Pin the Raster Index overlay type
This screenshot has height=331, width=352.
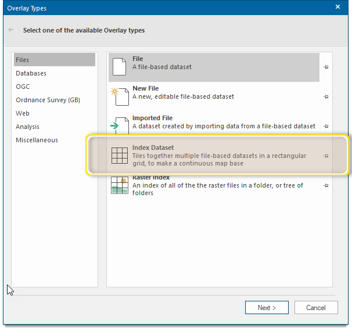pos(326,186)
